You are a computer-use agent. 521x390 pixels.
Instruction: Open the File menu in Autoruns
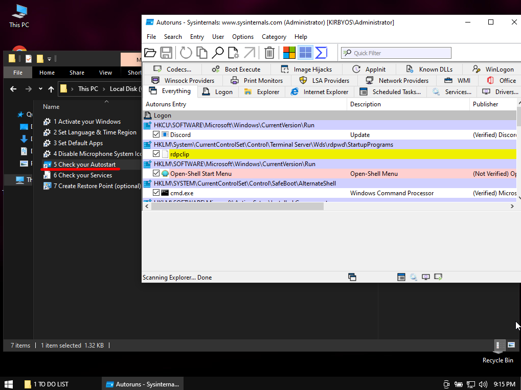click(151, 37)
